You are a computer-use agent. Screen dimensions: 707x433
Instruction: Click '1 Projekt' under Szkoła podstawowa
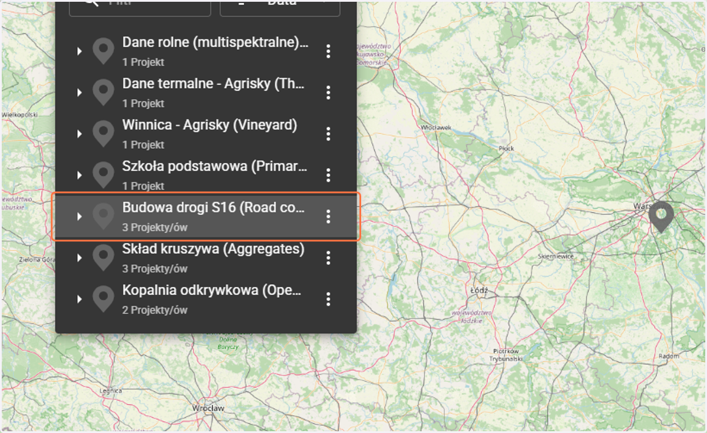(143, 186)
